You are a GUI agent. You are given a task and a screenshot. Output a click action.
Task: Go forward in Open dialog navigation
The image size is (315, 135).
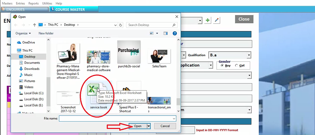click(x=23, y=25)
